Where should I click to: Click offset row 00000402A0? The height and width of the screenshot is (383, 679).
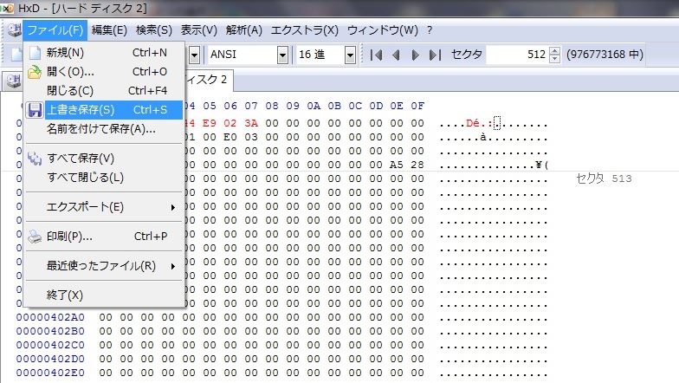click(x=50, y=317)
